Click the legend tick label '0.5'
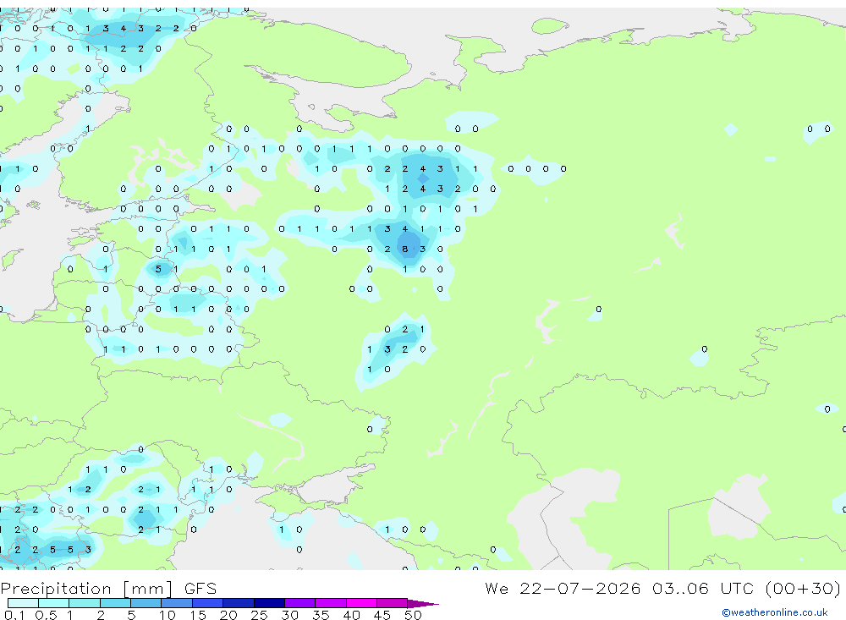Viewport: 846px width, 620px height. click(x=46, y=615)
